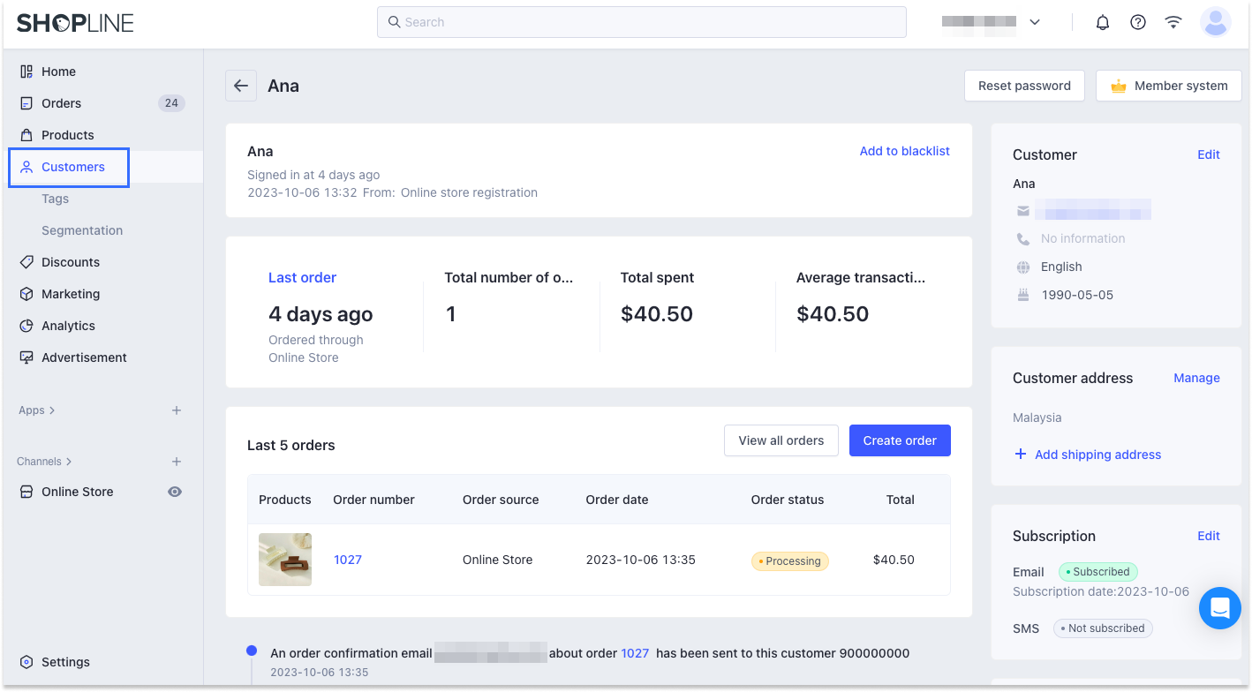Click the Create order button
This screenshot has height=692, width=1252.
coord(900,440)
